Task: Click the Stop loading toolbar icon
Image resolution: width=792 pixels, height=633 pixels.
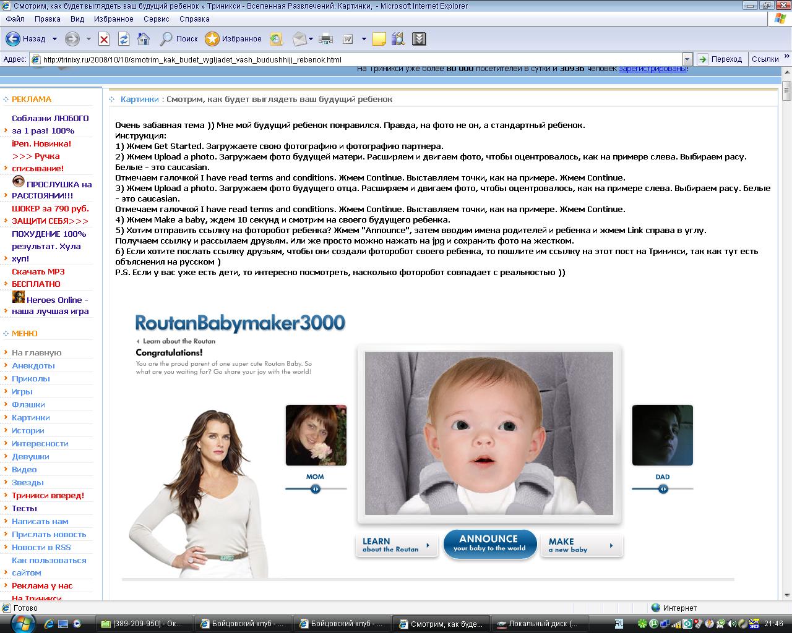Action: (x=104, y=39)
